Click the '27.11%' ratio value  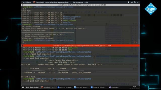tap(52, 73)
